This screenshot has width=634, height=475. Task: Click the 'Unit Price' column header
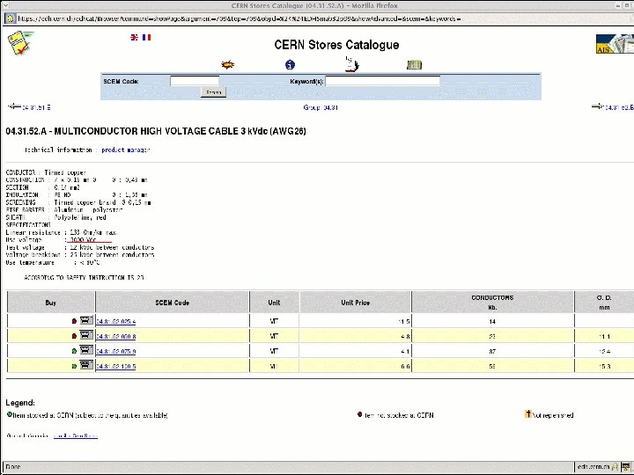[356, 302]
